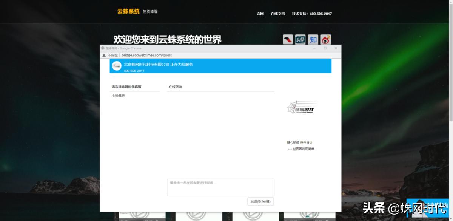Select the bridge.cobwebtimes.com address bar
453x221 pixels.
147,55
